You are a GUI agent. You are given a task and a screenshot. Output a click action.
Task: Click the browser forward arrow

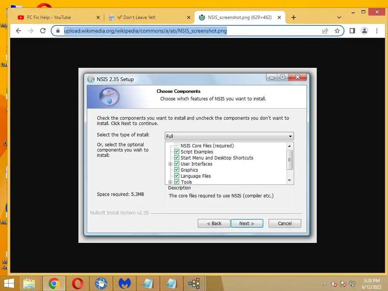pos(31,31)
